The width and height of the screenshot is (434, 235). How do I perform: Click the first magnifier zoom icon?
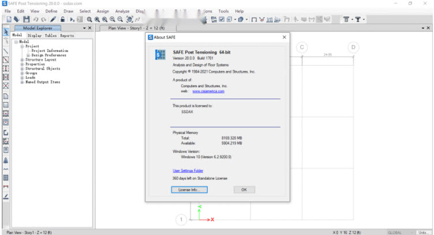coord(89,20)
